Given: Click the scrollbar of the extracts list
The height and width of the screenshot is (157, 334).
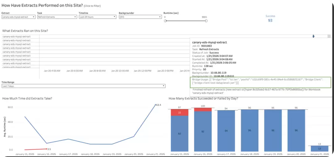Looking at the screenshot, I should point(329,36).
